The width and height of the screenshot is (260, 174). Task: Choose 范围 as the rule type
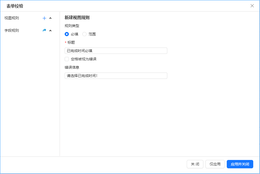[x=84, y=34]
